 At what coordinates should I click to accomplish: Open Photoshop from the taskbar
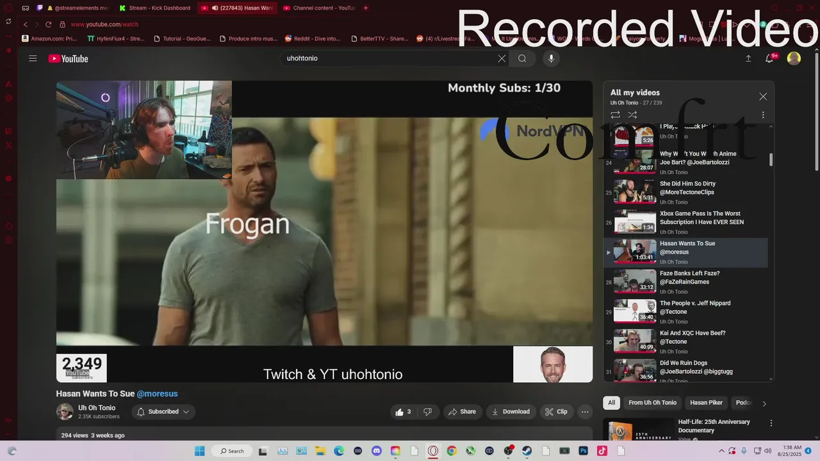[583, 451]
